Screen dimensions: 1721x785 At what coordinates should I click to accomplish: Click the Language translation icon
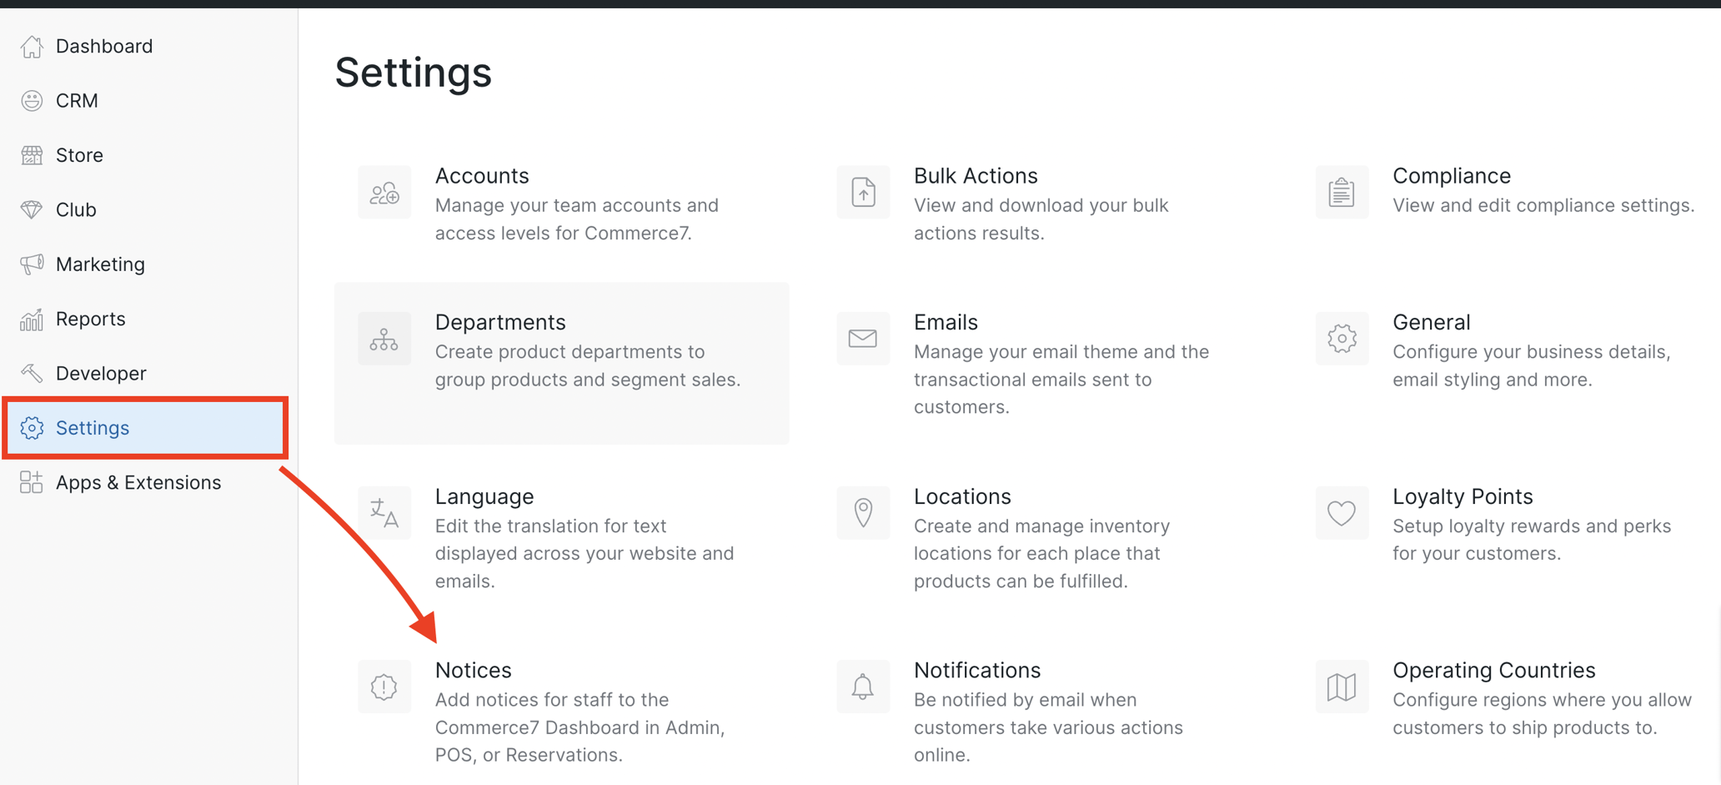coord(384,513)
